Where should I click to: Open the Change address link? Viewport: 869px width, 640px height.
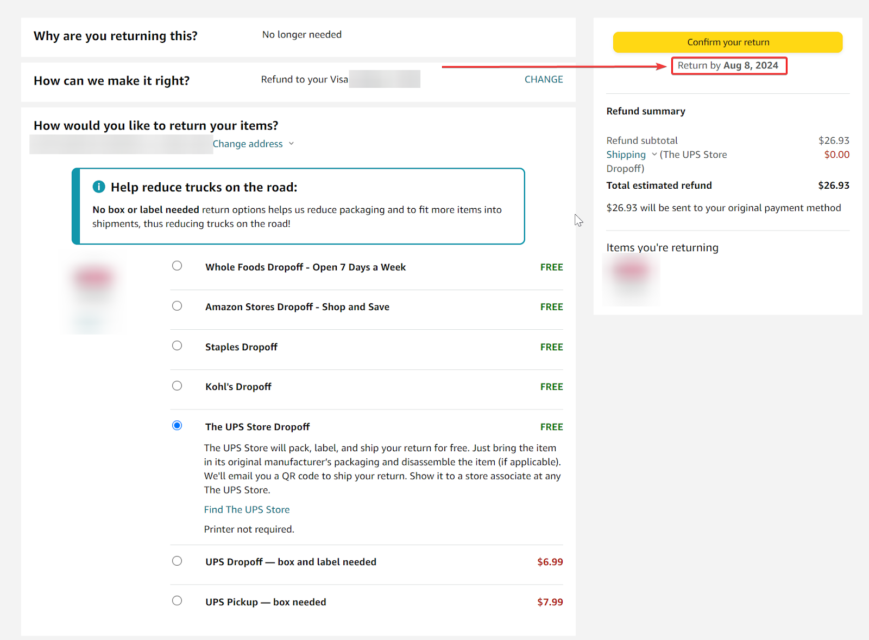click(x=248, y=144)
